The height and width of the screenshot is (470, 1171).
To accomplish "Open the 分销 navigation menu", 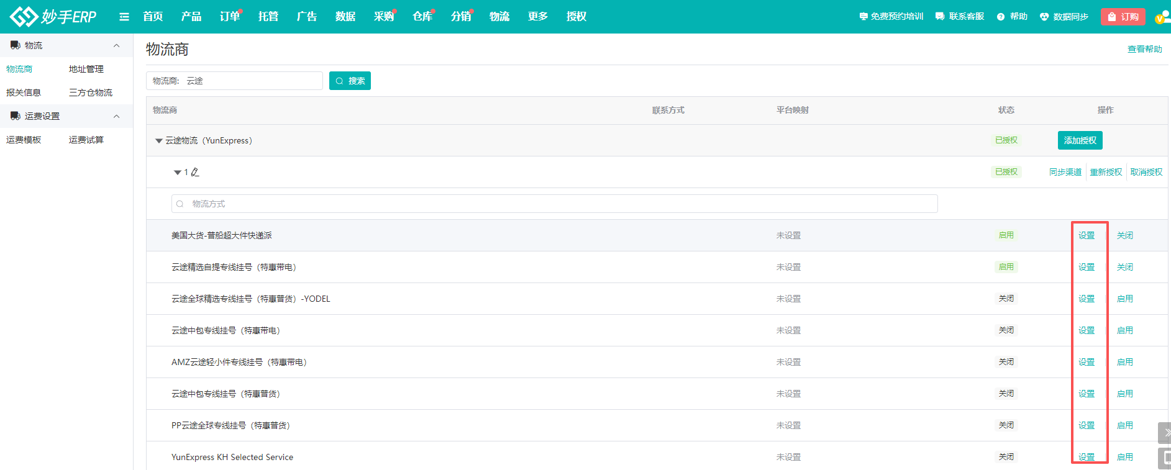I will tap(461, 17).
